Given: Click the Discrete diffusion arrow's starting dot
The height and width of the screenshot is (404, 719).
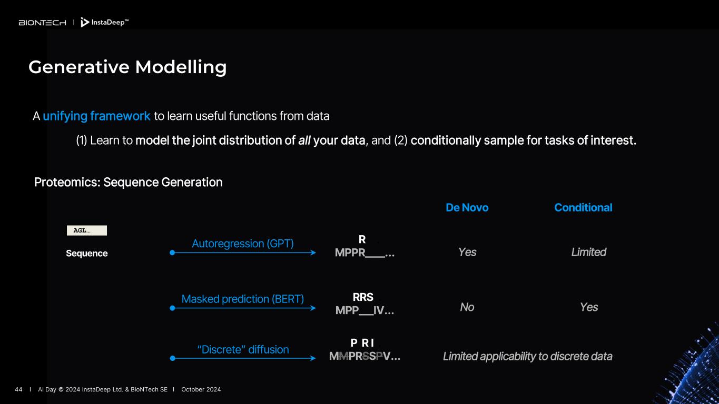Looking at the screenshot, I should click(x=172, y=359).
